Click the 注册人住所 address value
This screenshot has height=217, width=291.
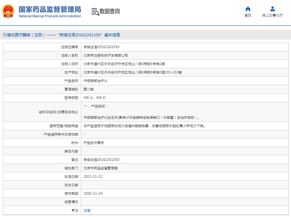124,64
